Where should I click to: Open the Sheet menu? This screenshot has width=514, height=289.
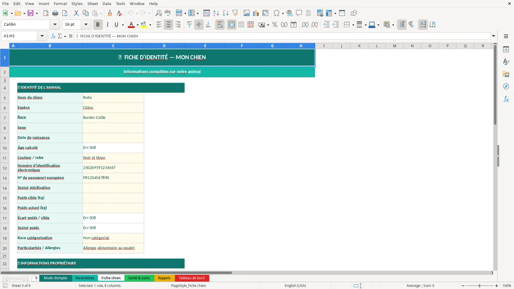click(x=93, y=3)
